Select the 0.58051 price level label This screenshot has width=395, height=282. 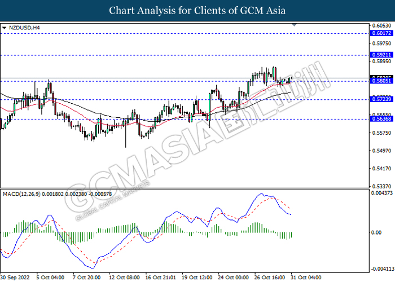(x=381, y=81)
